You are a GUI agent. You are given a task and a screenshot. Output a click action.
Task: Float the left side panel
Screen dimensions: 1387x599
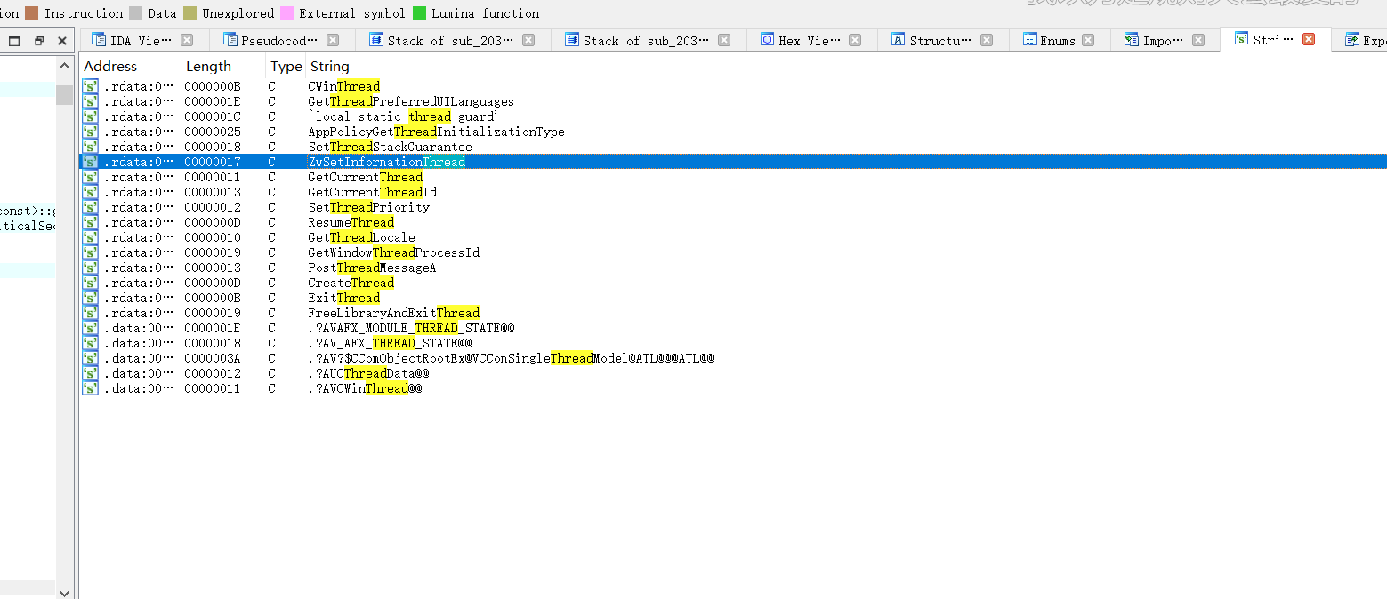[x=38, y=41]
